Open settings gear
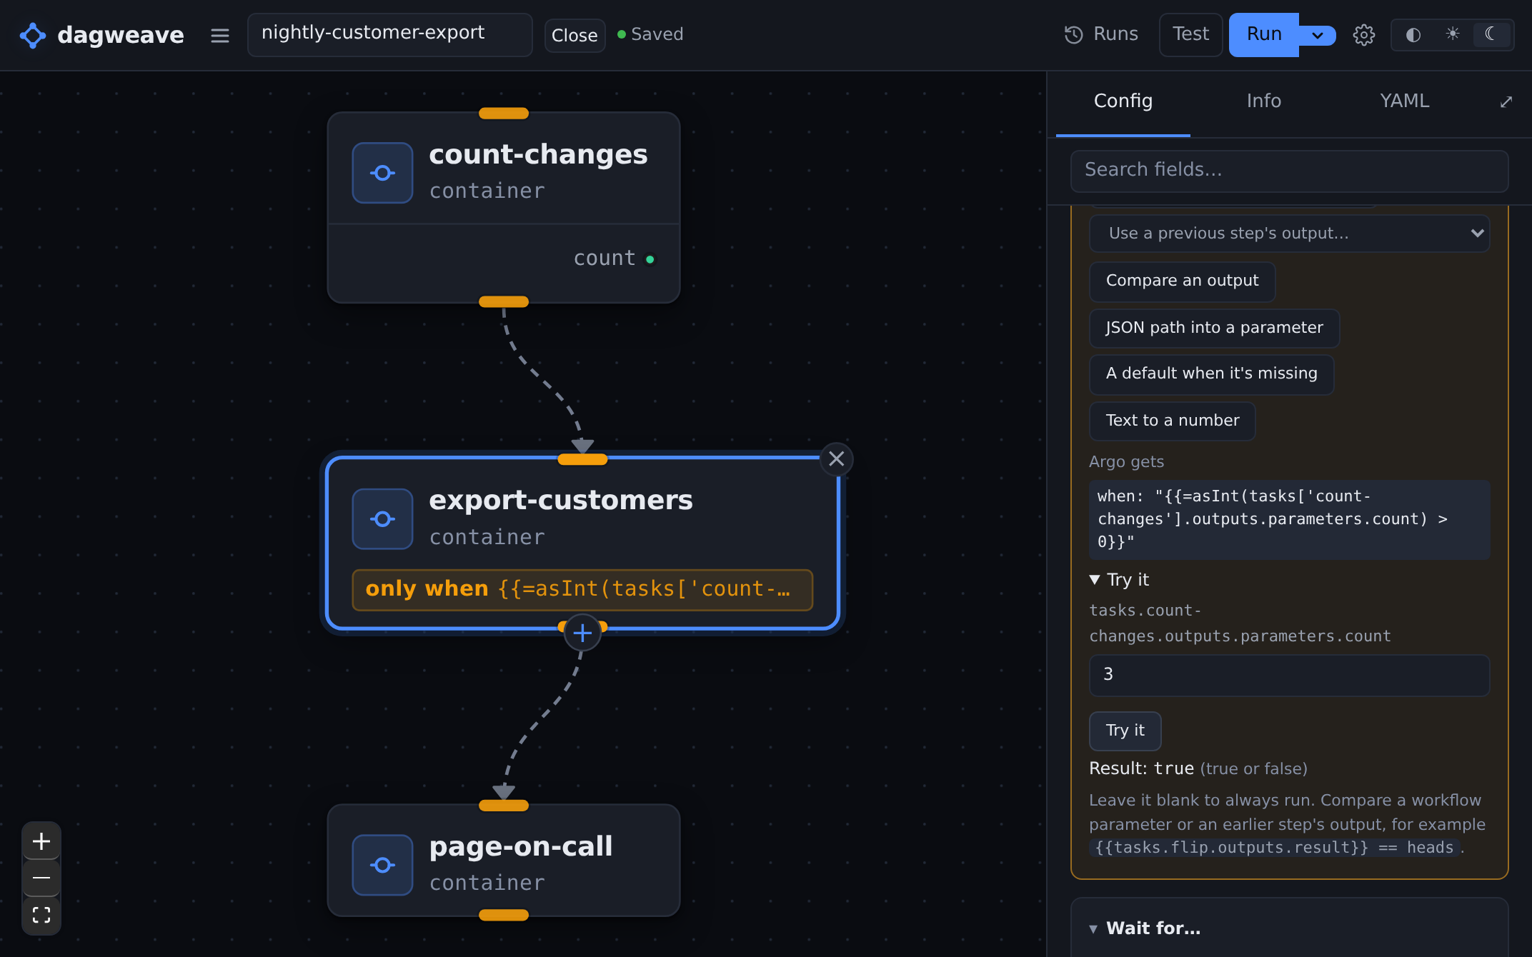1532x957 pixels. (1363, 35)
